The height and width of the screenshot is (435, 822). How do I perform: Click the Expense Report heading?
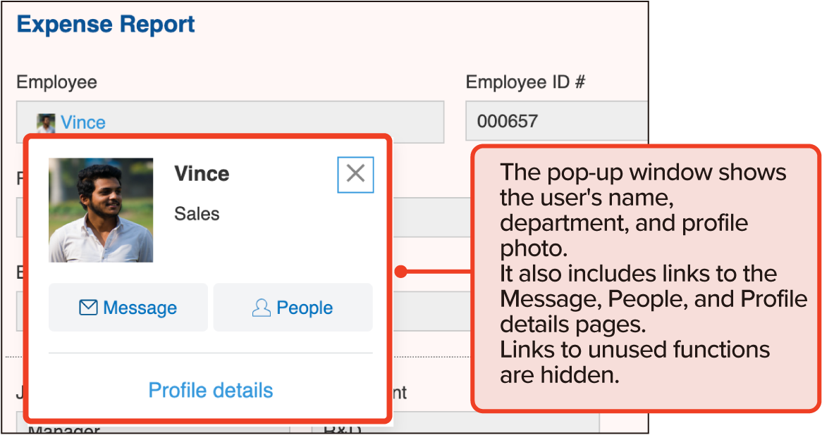106,25
